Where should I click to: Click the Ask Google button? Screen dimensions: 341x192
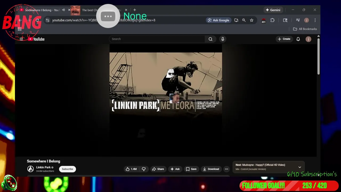tap(218, 20)
